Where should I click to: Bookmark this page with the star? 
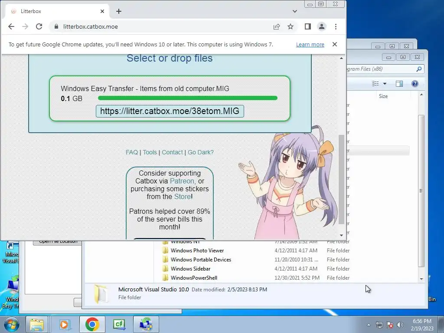coord(291,26)
